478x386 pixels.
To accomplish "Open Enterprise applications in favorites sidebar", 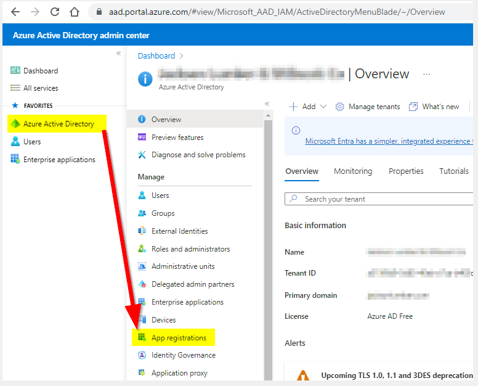I will point(59,160).
